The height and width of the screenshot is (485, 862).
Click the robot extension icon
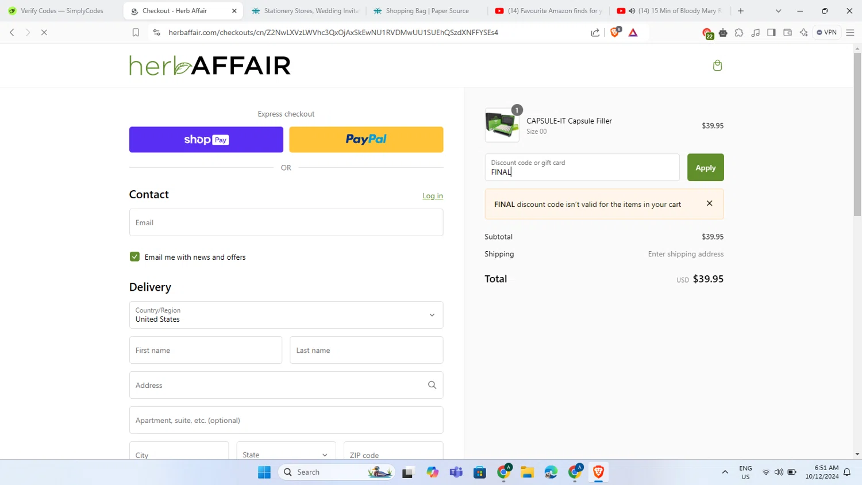point(723,33)
